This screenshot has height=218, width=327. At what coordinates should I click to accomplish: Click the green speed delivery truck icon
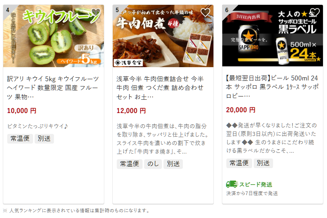pos(232,184)
